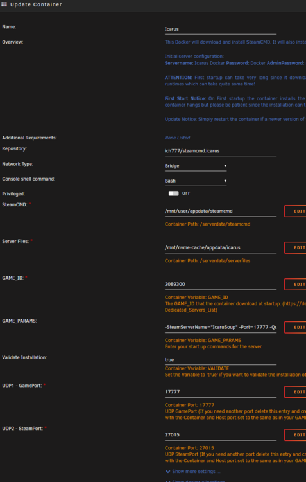
Task: Click the Name field containing Icarus
Action: (x=221, y=29)
